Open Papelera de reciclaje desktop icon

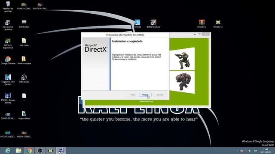click(8, 7)
